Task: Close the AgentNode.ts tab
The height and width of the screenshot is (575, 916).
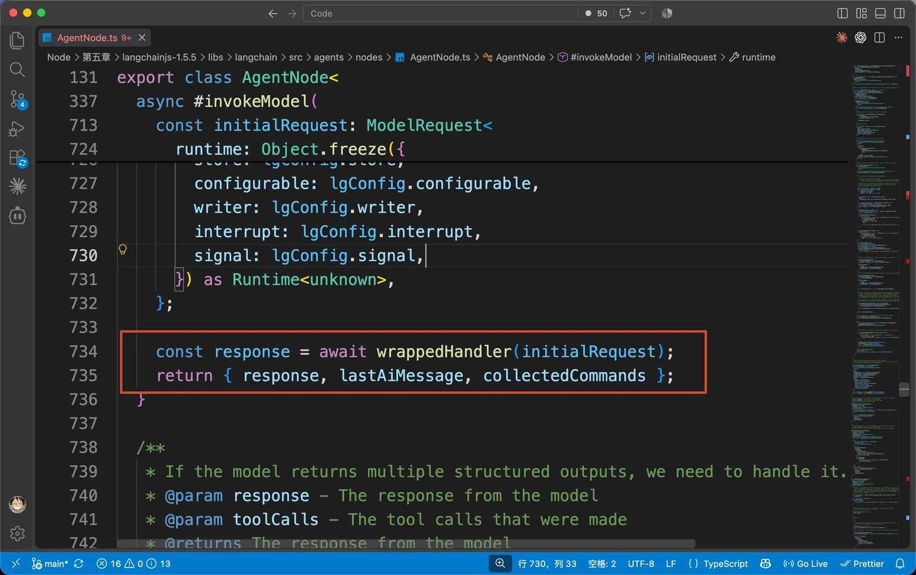Action: (142, 38)
